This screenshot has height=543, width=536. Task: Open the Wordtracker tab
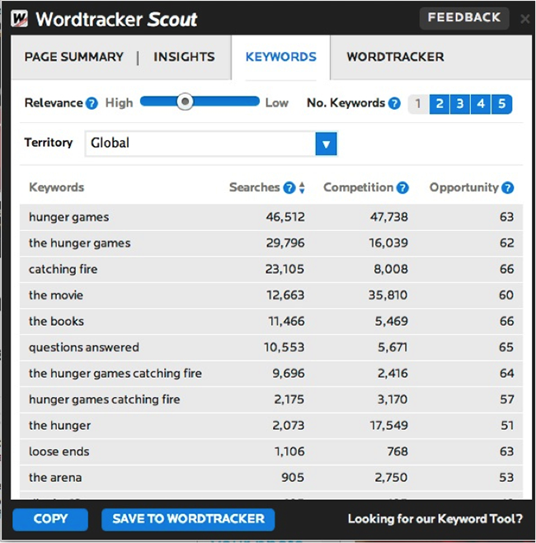(396, 57)
